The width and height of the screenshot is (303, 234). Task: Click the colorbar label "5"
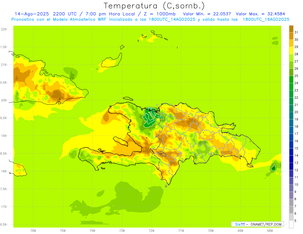295,221
